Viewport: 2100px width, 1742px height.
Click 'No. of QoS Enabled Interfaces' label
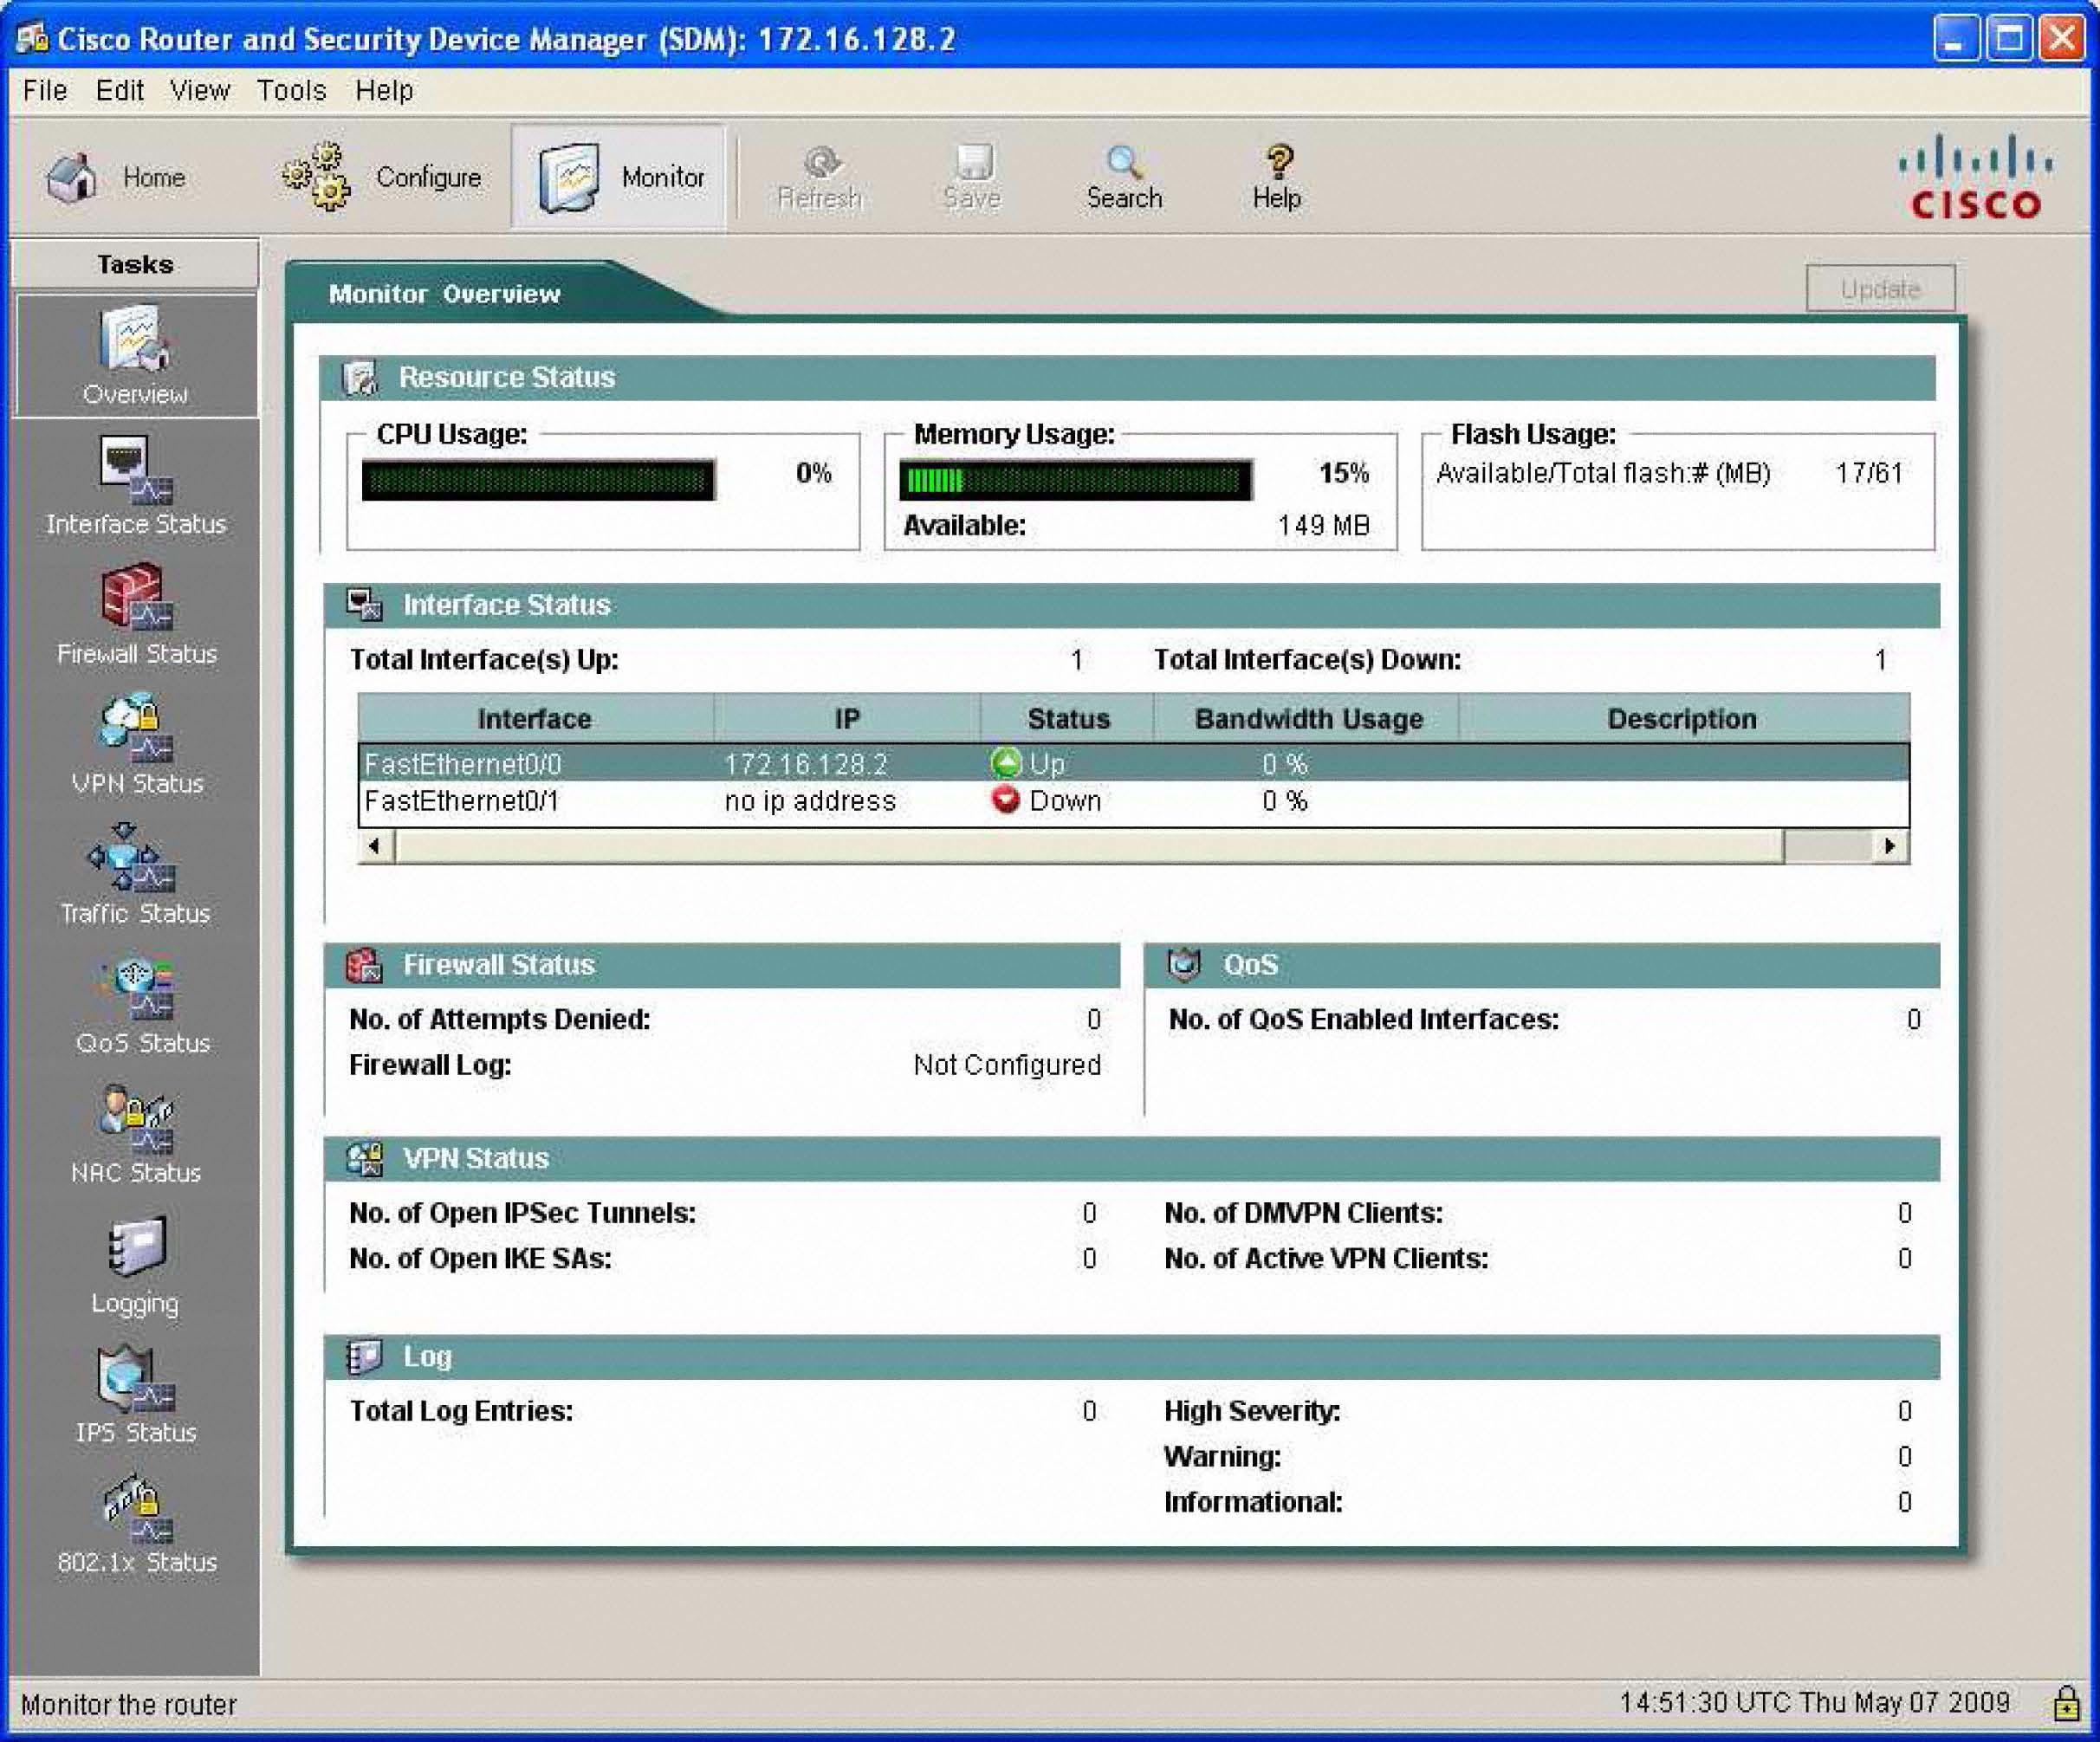1364,1019
